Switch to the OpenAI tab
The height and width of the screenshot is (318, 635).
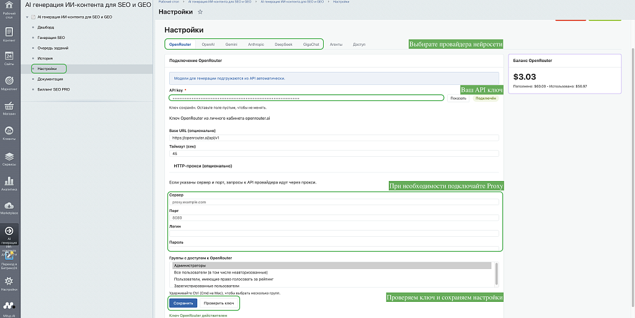(x=208, y=44)
